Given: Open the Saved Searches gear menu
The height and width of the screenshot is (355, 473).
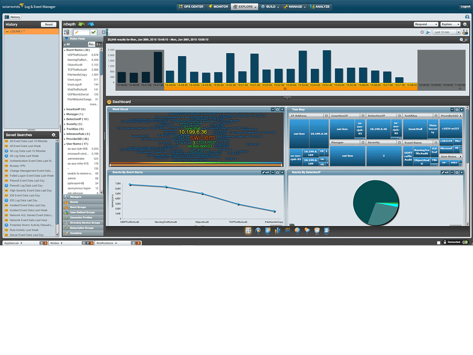Looking at the screenshot, I should point(54,135).
